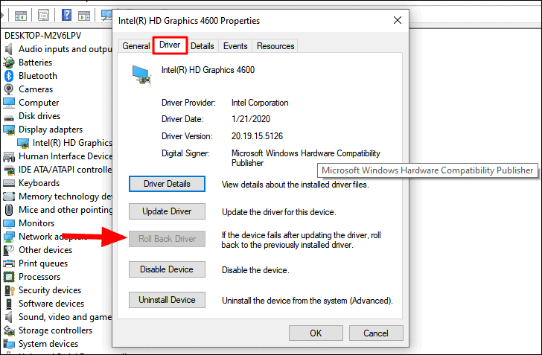
Task: Click the Uninstall Device button
Action: pos(167,300)
